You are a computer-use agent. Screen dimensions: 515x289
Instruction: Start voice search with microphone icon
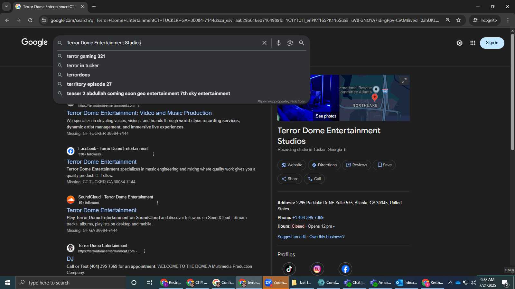(278, 43)
